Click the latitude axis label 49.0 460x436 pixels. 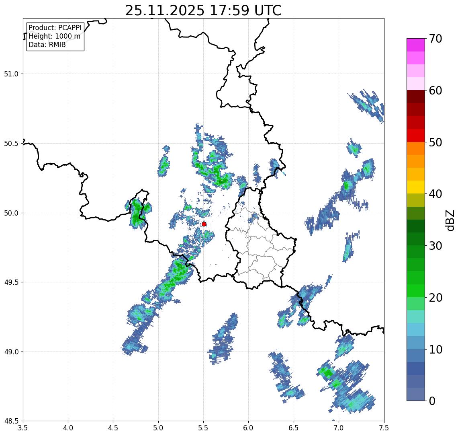[x=11, y=352]
